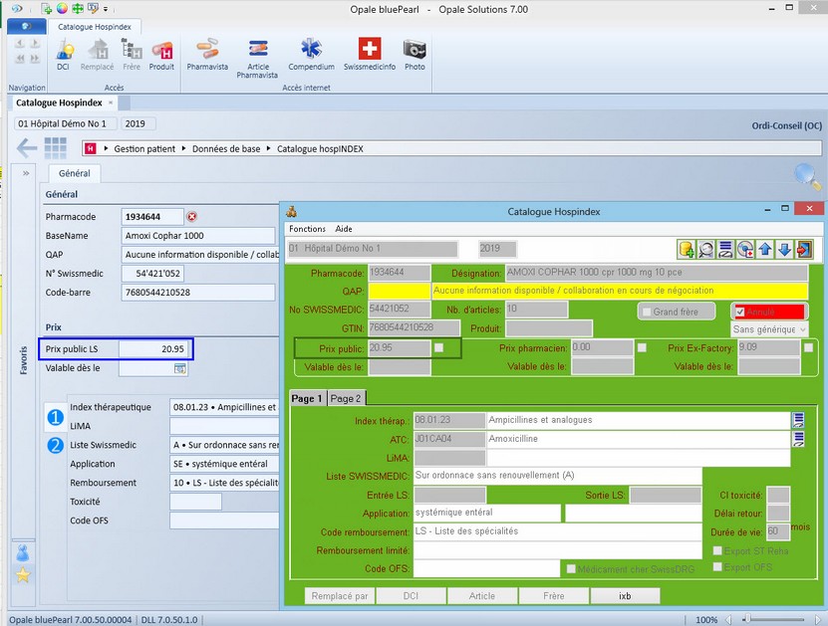
Task: Click the favorites star in sidebar
Action: click(x=23, y=575)
